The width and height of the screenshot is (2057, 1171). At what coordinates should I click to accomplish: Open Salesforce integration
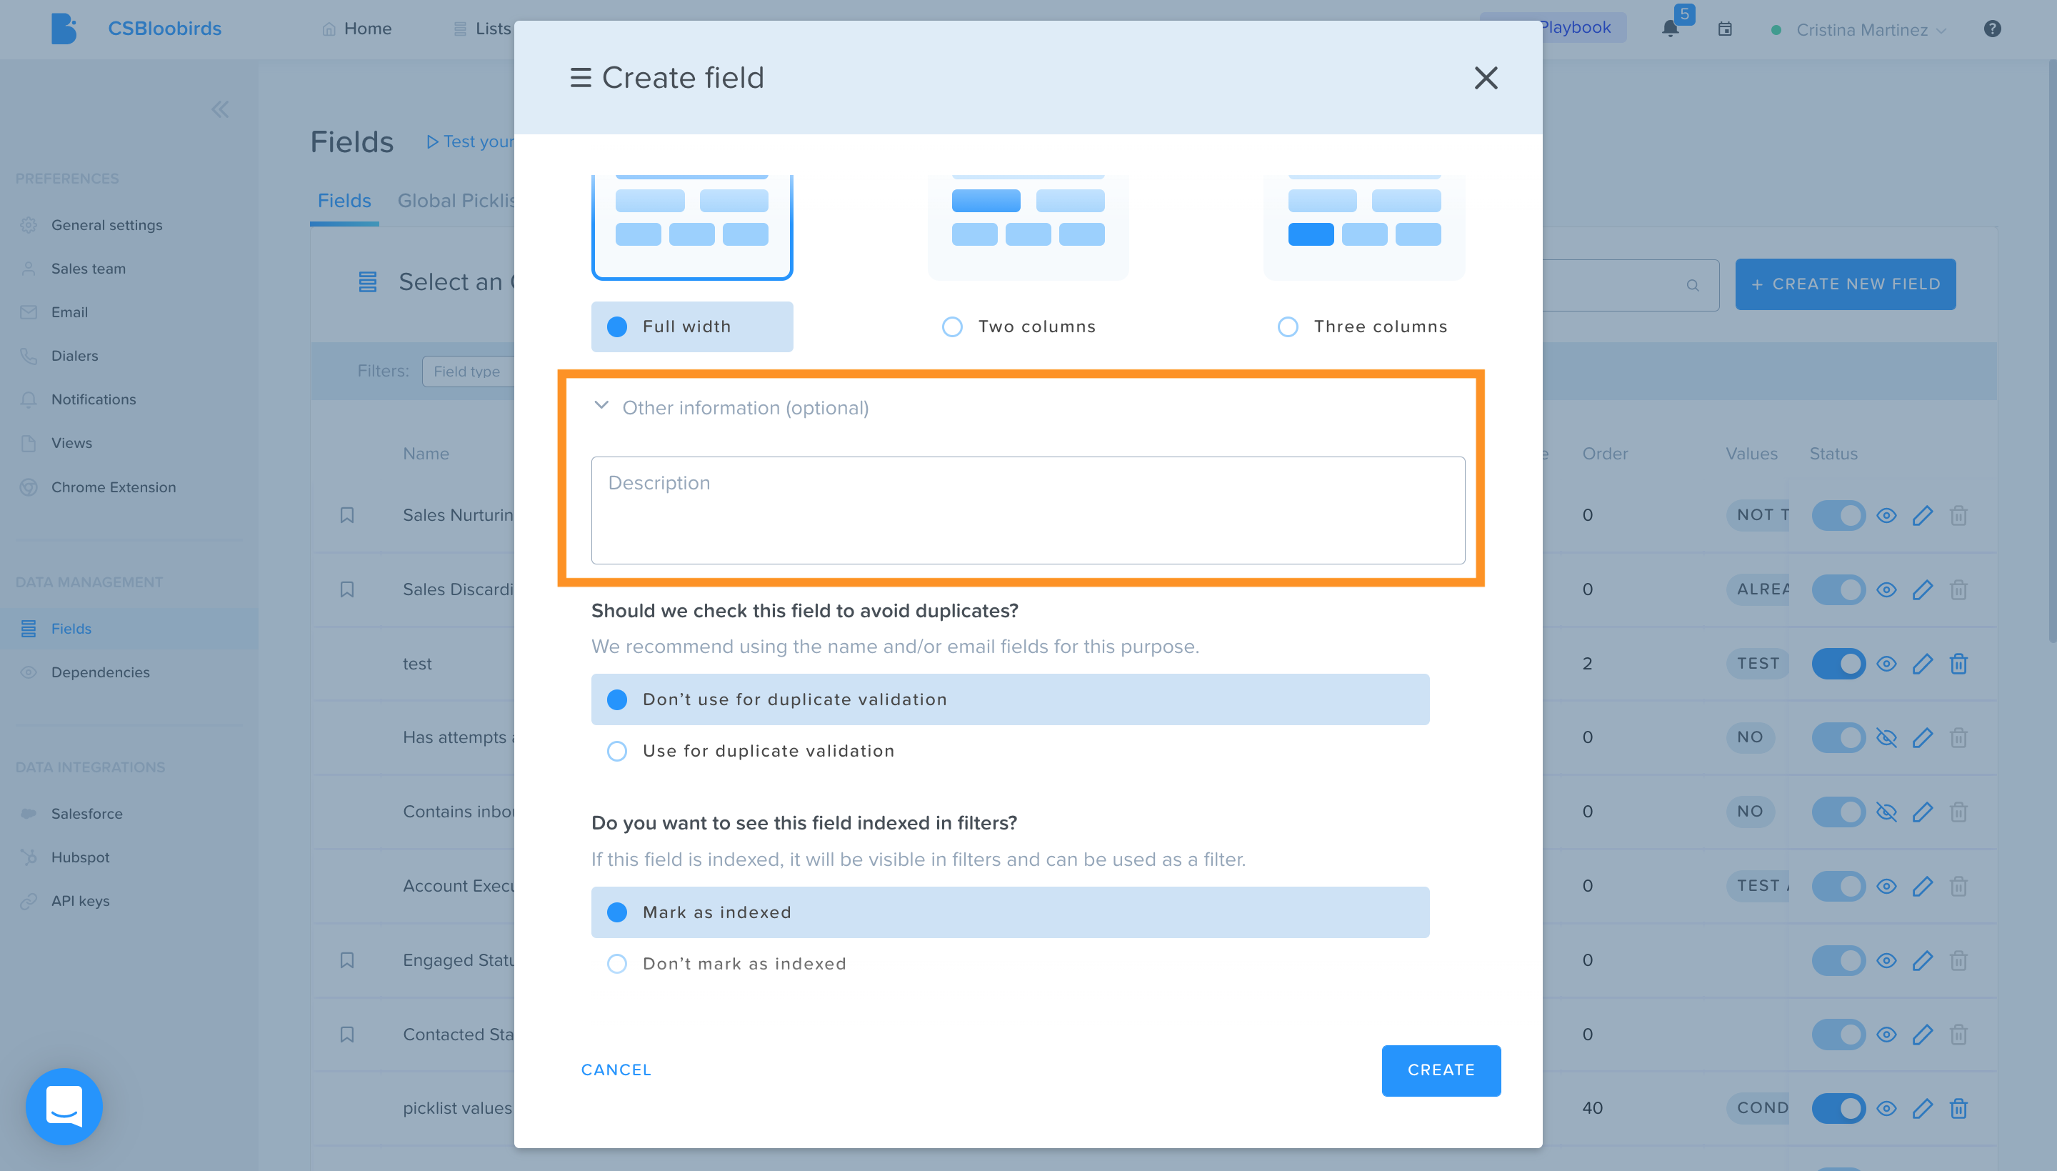coord(87,814)
